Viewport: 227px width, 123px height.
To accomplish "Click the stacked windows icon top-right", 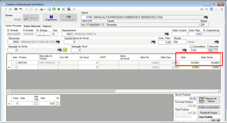I will pos(202,9).
